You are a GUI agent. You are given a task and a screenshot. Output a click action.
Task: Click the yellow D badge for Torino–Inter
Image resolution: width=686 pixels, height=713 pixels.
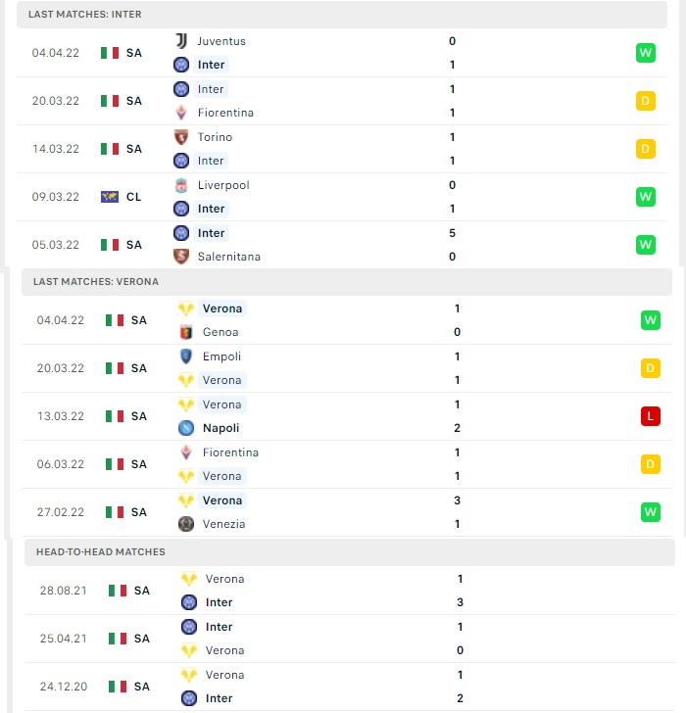pos(646,149)
